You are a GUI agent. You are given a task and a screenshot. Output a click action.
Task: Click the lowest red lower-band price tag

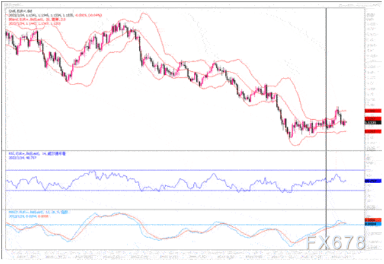click(373, 131)
